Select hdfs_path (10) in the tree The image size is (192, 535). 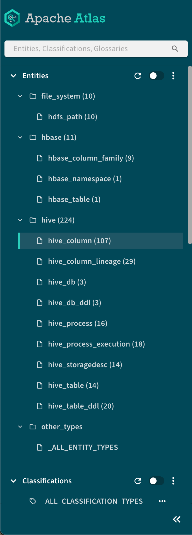73,117
